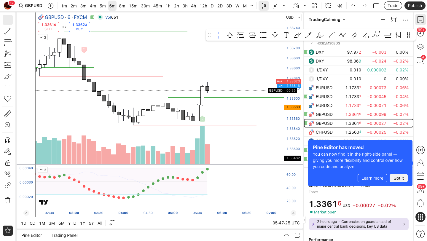
Task: Open the heart favorites icons tool
Action: (8, 99)
